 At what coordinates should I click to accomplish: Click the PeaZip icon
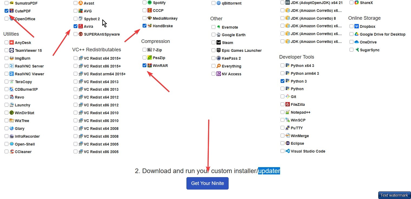(150, 58)
